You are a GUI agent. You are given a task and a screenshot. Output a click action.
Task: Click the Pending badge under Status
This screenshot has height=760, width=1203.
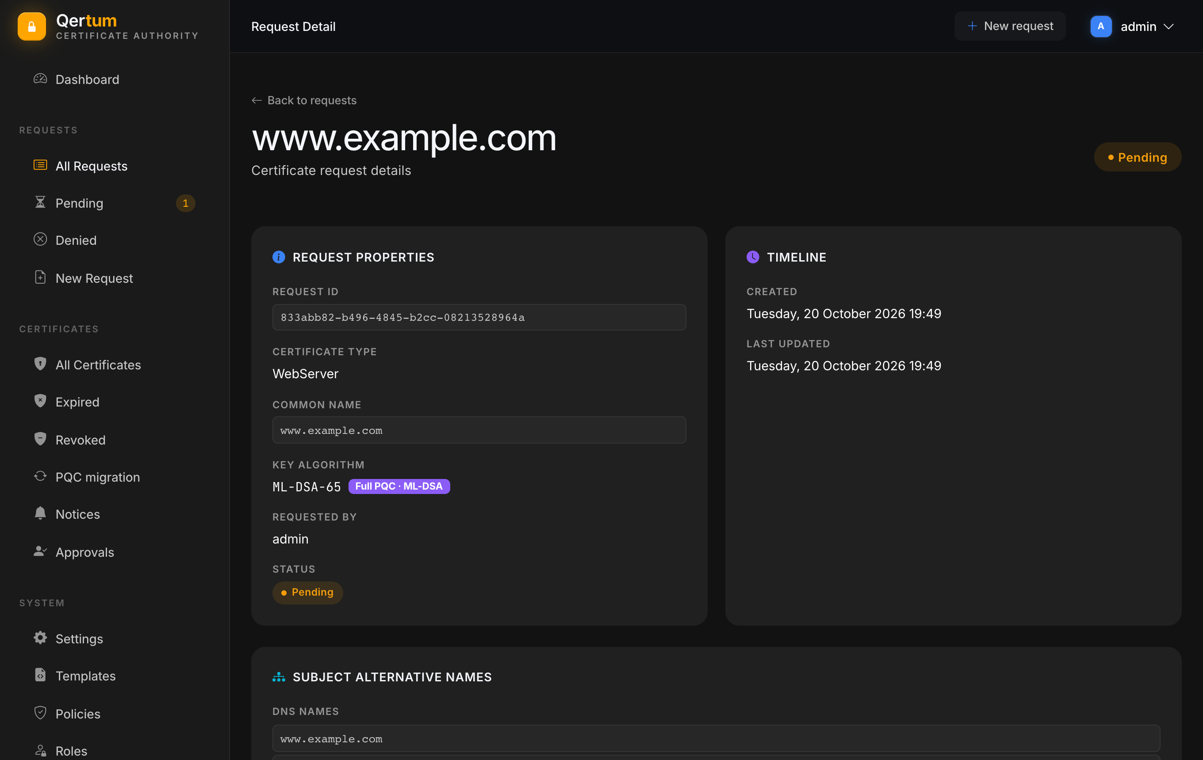(x=307, y=593)
